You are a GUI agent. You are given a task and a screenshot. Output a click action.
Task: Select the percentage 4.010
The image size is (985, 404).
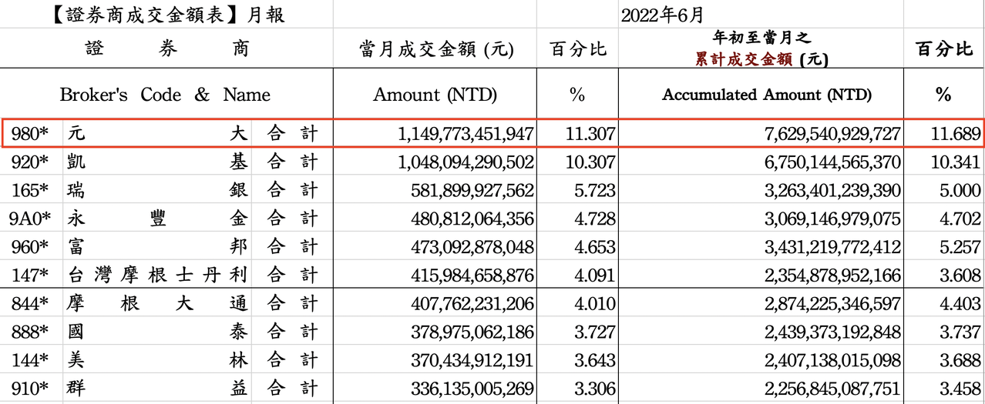(x=595, y=304)
